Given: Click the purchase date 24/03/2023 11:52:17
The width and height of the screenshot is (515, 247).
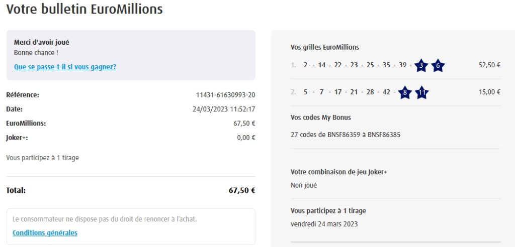Looking at the screenshot, I should (x=224, y=109).
